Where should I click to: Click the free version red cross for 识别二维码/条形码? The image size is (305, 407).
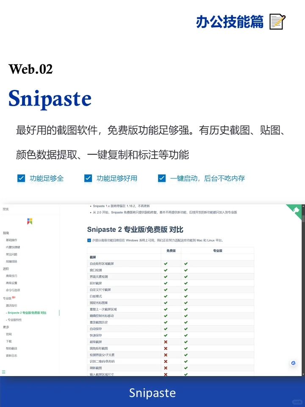(x=166, y=361)
